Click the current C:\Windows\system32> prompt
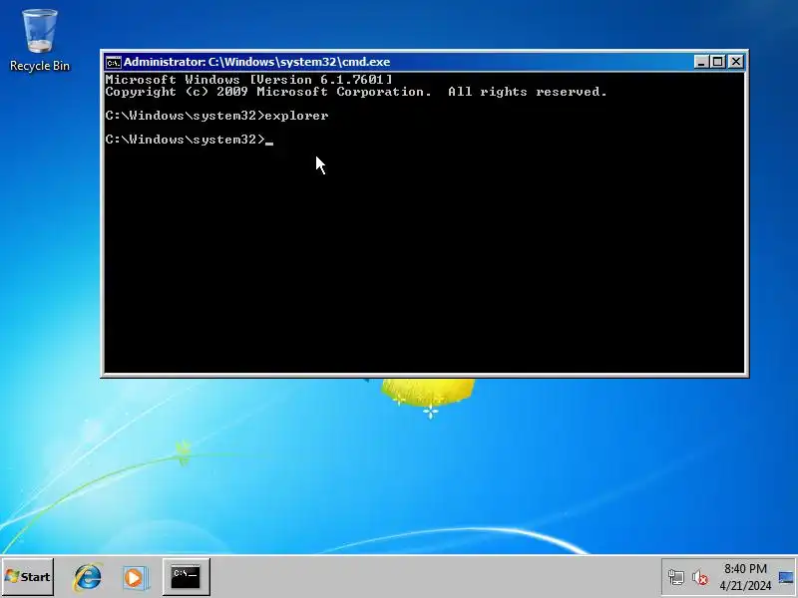This screenshot has height=598, width=798. coord(186,140)
